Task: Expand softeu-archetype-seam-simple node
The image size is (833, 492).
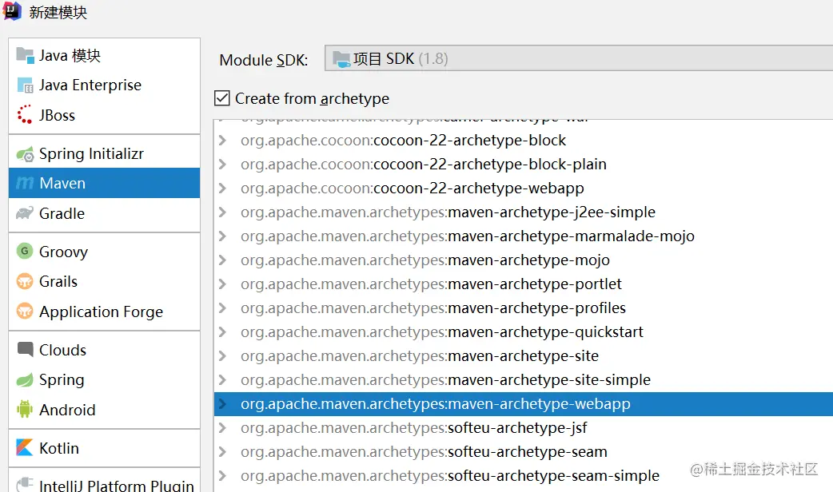Action: pyautogui.click(x=222, y=476)
